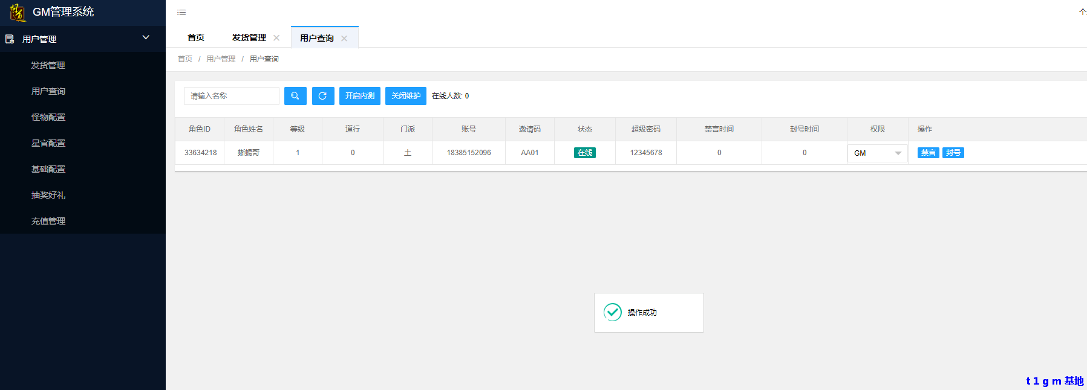Viewport: 1087px width, 390px height.
Task: Collapse the 用户管理 sidebar section
Action: point(146,37)
